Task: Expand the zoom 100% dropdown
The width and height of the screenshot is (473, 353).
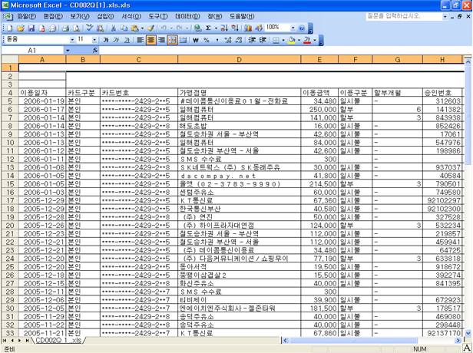Action: [293, 28]
